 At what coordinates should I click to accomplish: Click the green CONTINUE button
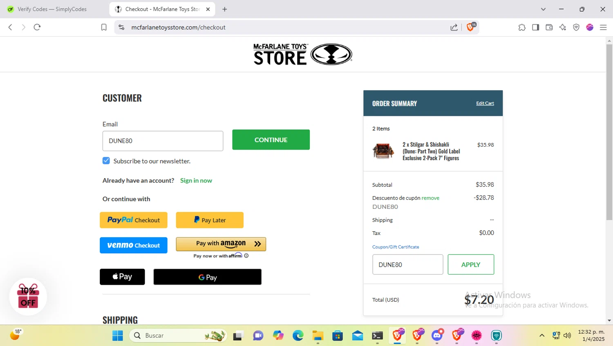click(x=271, y=140)
